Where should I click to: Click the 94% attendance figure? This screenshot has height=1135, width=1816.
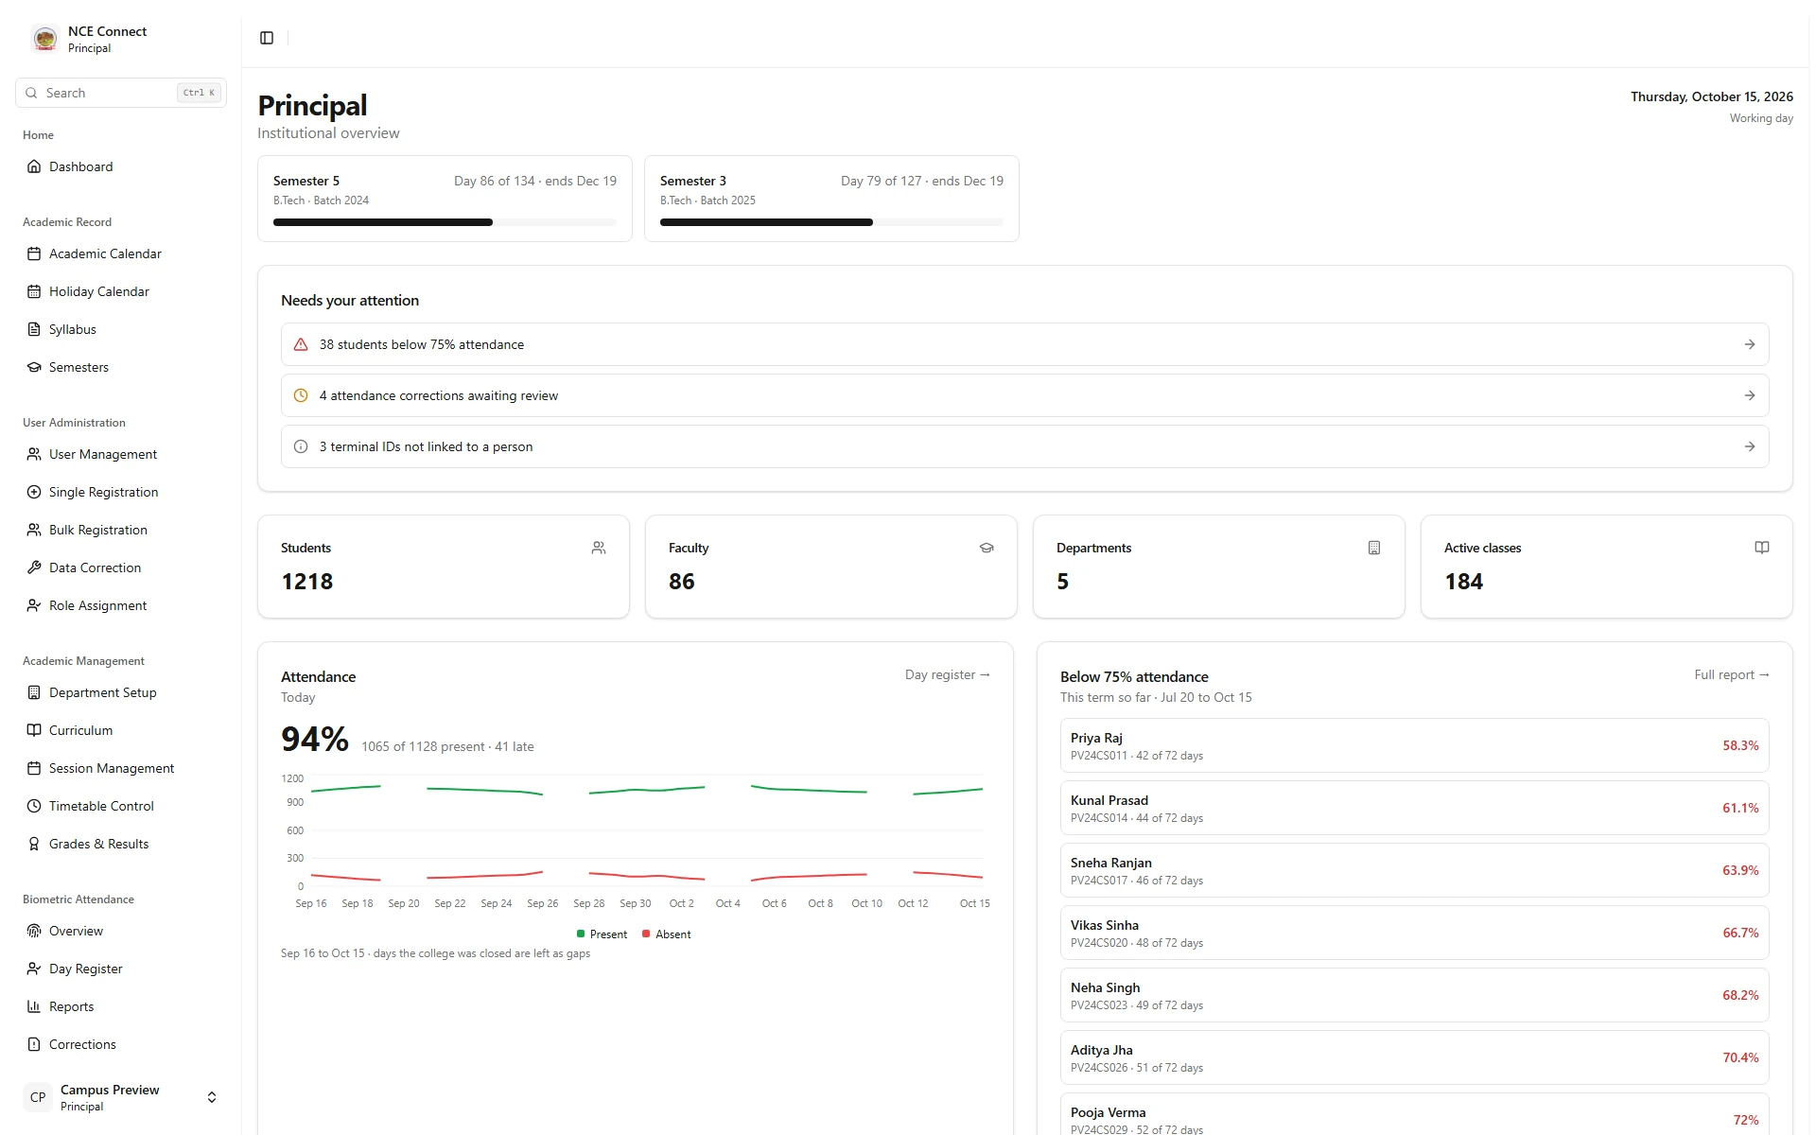(315, 739)
